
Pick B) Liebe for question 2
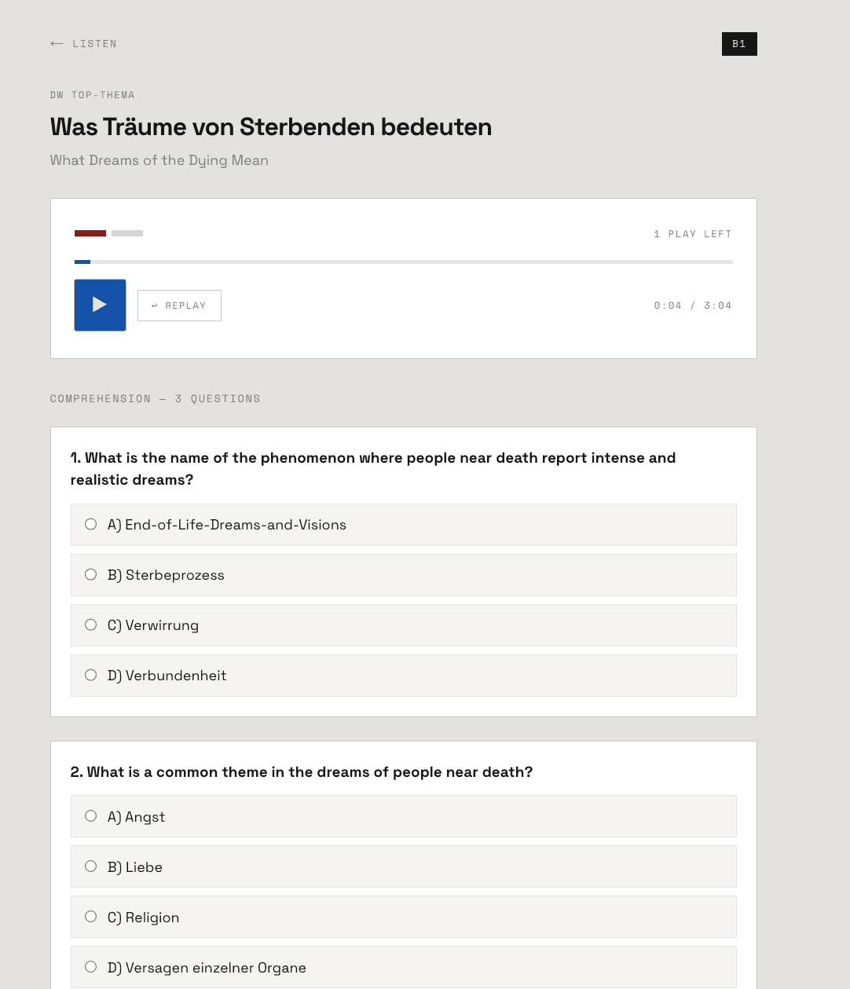pos(404,866)
